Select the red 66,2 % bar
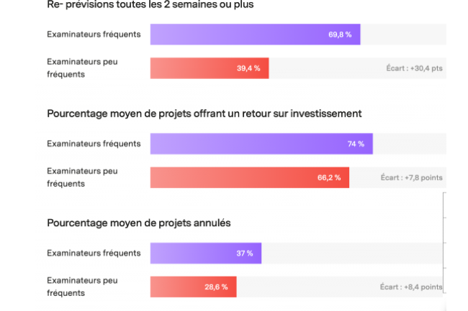 [250, 177]
